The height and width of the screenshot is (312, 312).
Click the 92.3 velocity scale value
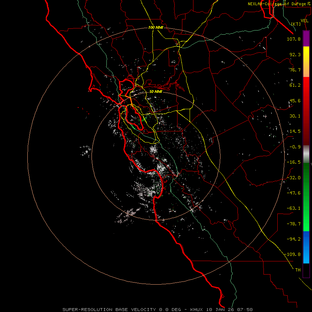[295, 54]
